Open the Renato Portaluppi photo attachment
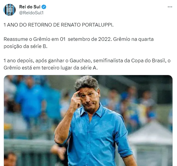This screenshot has width=177, height=166. [88, 120]
